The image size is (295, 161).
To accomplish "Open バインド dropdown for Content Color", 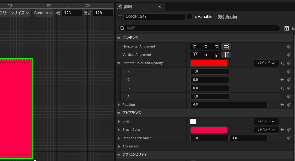I will coord(266,63).
